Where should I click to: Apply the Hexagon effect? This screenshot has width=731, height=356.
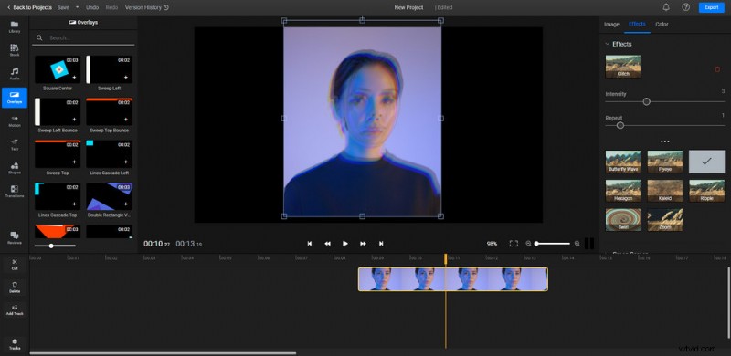(x=623, y=191)
